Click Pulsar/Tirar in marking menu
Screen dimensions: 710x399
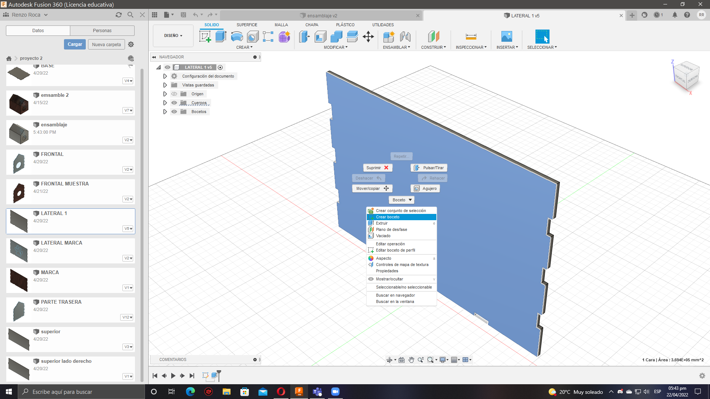429,168
